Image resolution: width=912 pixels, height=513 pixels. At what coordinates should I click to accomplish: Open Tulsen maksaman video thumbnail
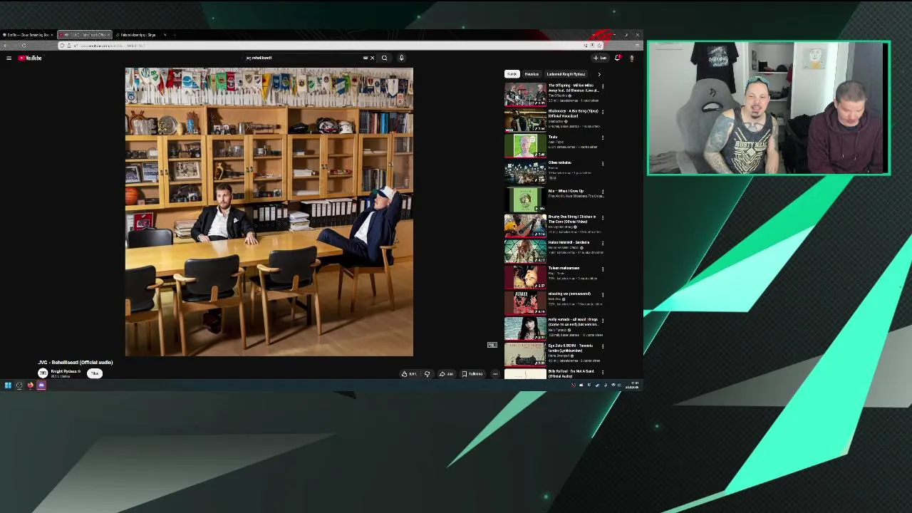coord(525,277)
